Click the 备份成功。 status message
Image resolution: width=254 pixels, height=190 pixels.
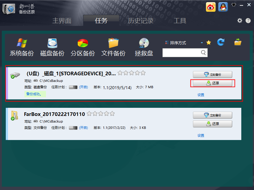tap(35, 94)
